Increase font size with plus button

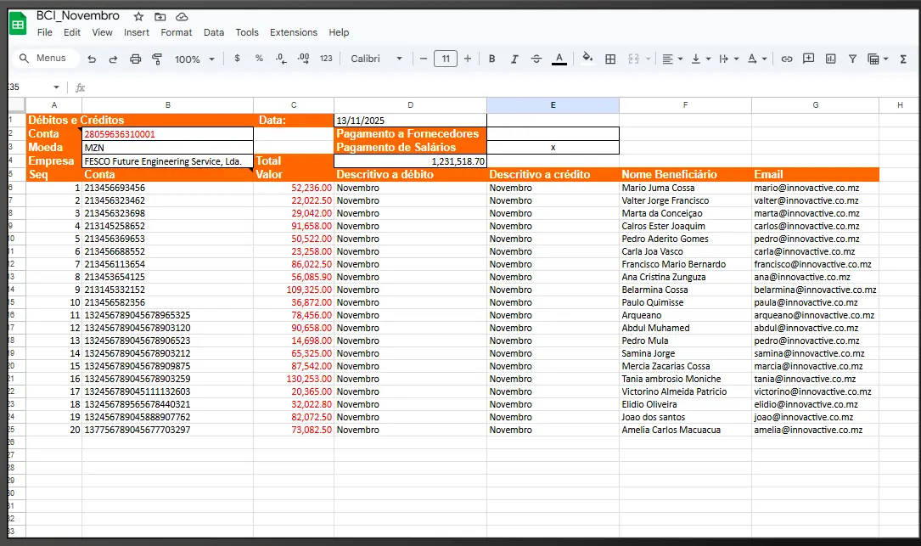468,59
